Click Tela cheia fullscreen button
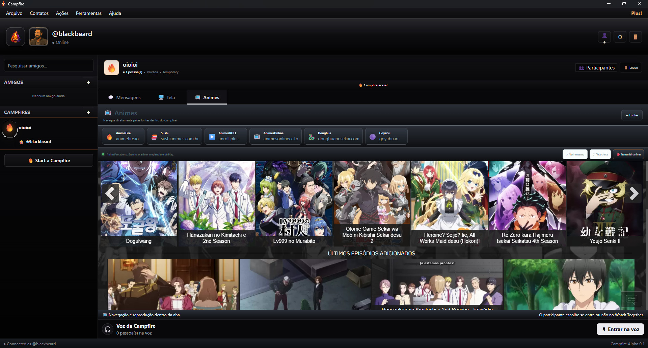 [x=600, y=154]
